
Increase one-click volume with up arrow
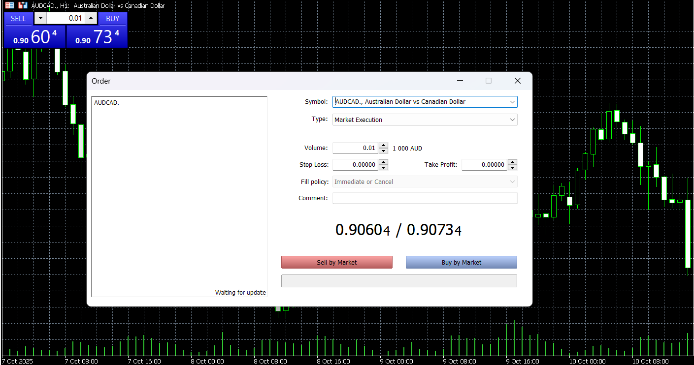pyautogui.click(x=91, y=18)
